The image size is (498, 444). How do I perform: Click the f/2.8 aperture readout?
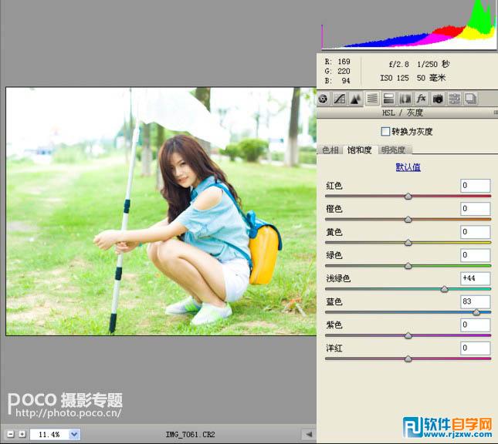click(x=399, y=65)
